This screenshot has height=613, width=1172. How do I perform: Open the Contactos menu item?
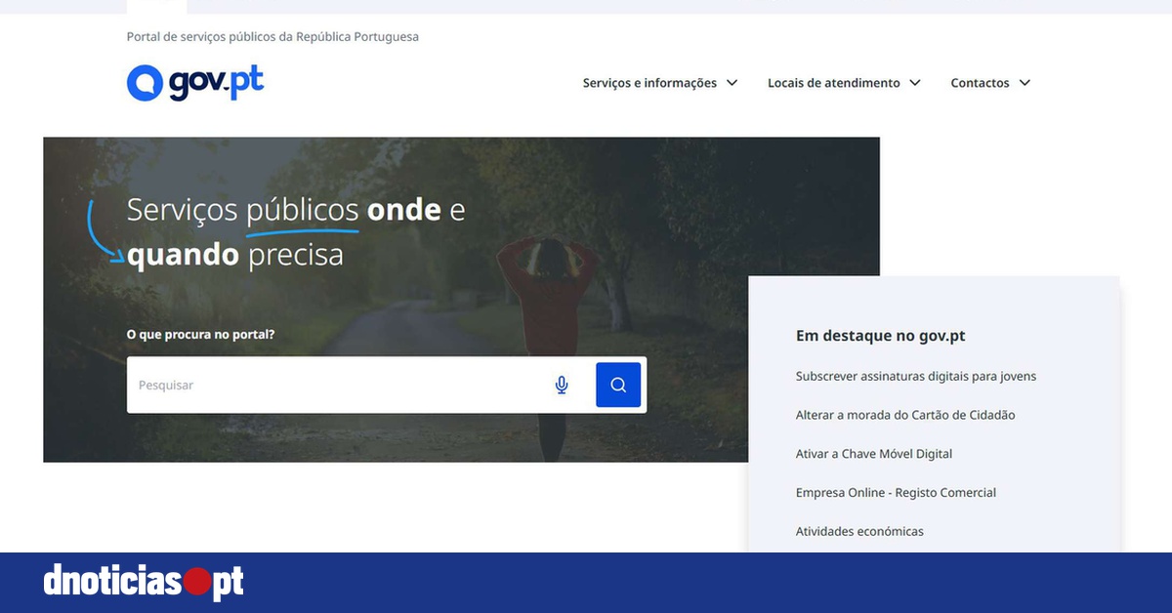point(980,83)
